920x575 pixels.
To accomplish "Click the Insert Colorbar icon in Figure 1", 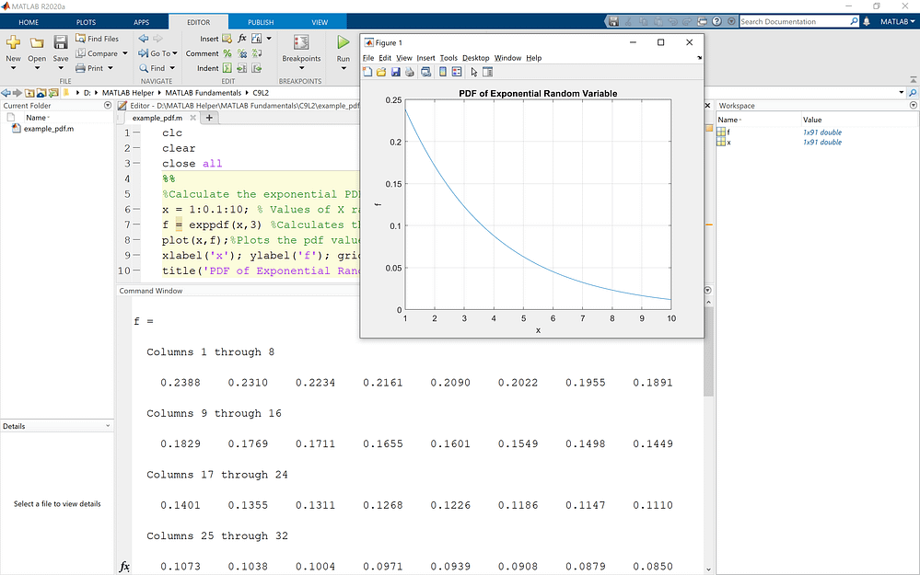I will [x=443, y=72].
